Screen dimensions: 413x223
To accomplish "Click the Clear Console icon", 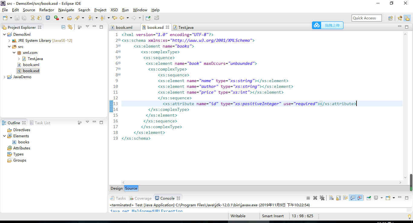I will coord(331,198).
